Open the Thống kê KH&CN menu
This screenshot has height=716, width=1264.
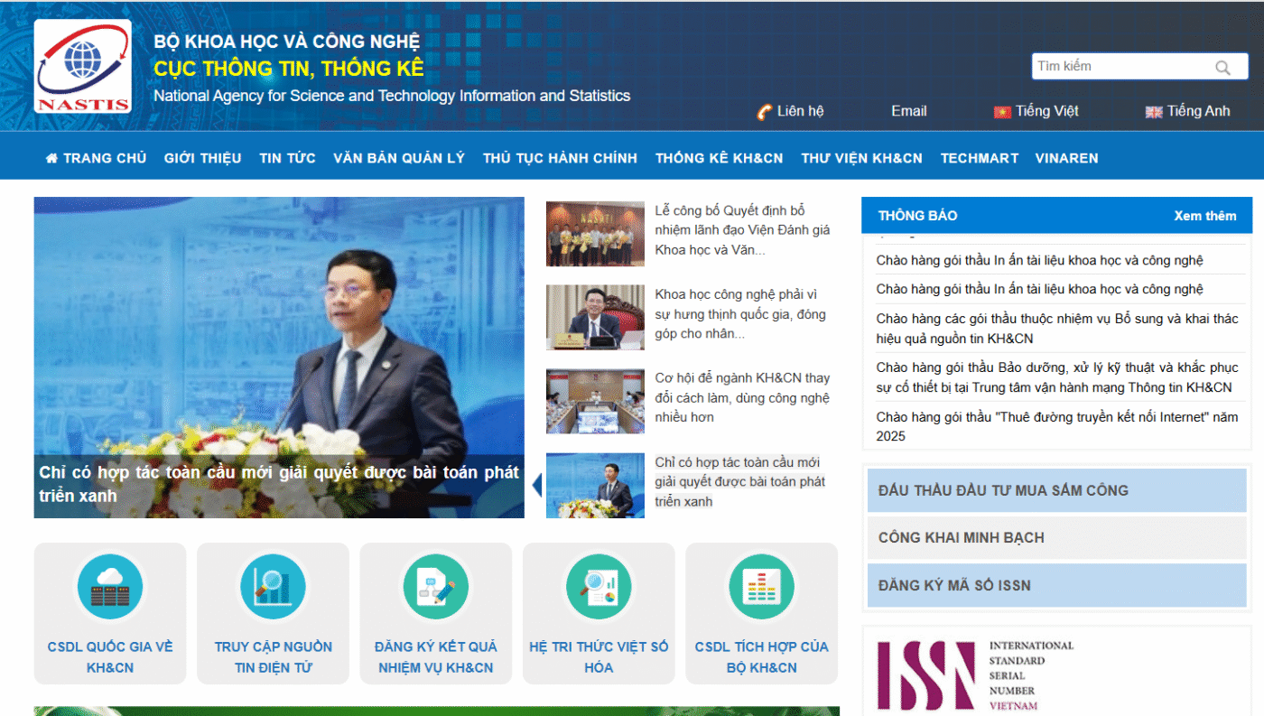pyautogui.click(x=719, y=158)
